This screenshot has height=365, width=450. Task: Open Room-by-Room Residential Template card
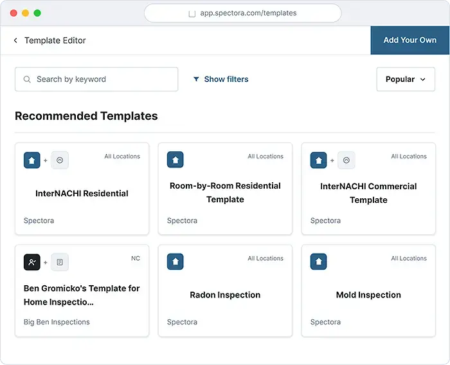225,189
